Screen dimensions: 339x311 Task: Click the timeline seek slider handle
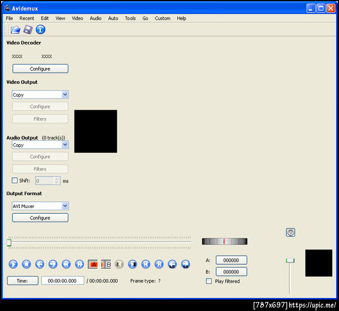9,243
